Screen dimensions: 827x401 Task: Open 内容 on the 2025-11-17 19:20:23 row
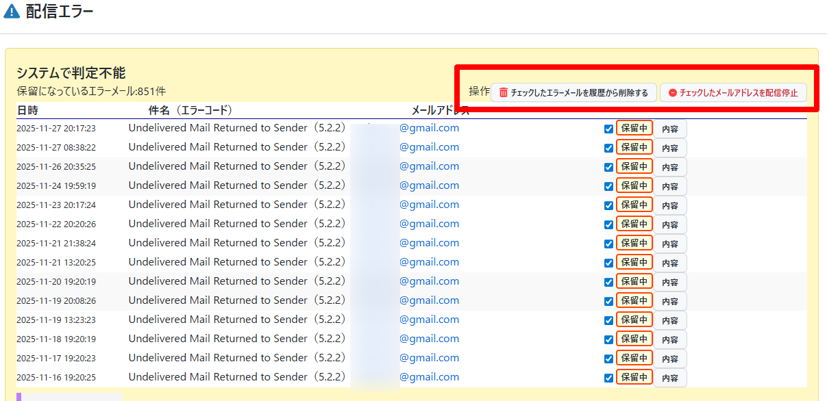tap(669, 359)
